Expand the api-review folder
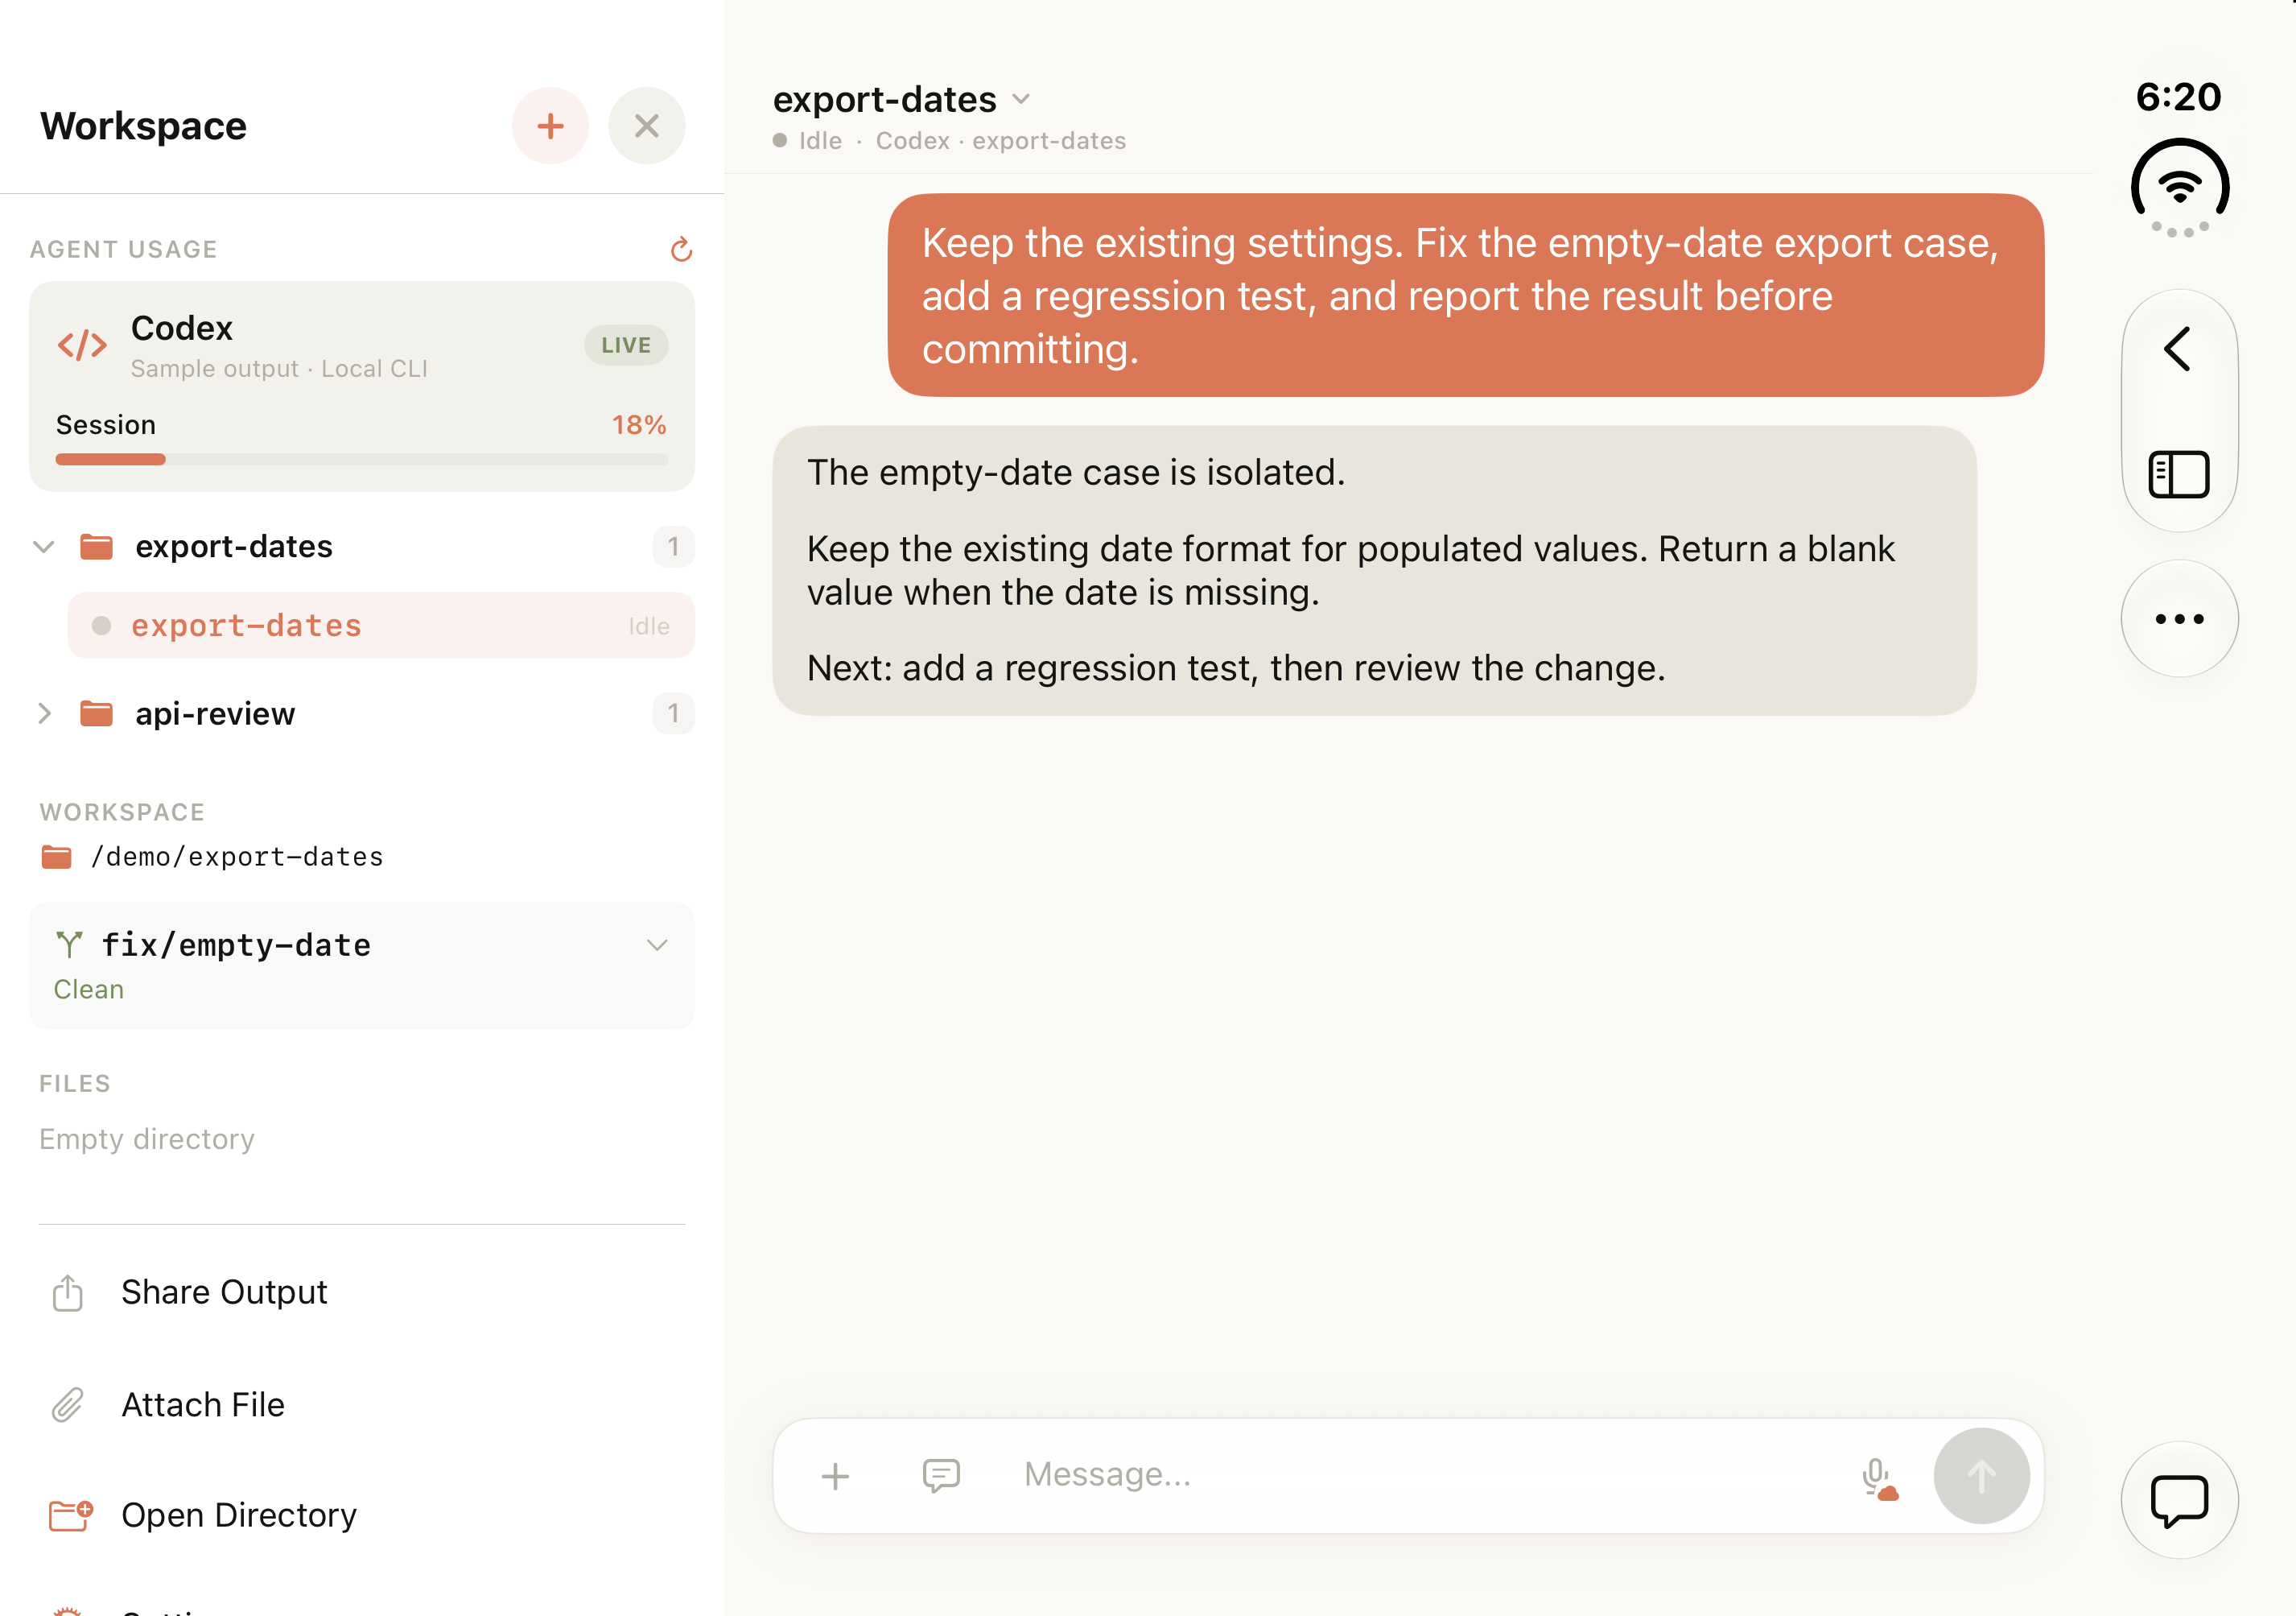Screen dimensions: 2296x1616 pyautogui.click(x=43, y=713)
